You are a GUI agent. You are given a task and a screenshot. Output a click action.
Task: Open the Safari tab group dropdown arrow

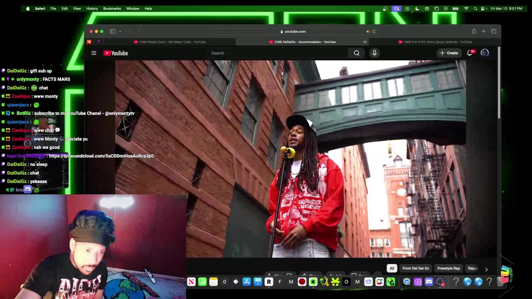(x=120, y=32)
